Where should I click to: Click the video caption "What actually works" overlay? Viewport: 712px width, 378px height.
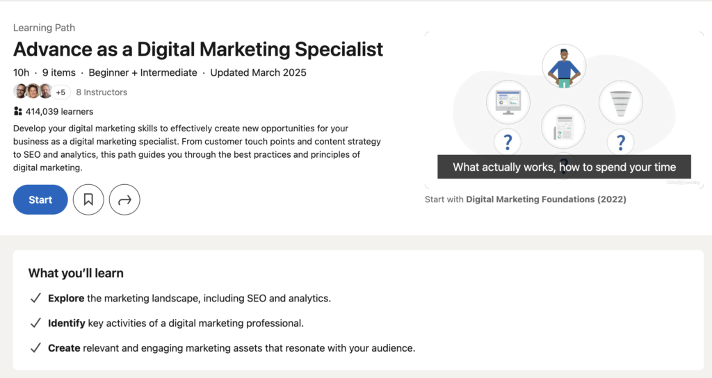(564, 167)
